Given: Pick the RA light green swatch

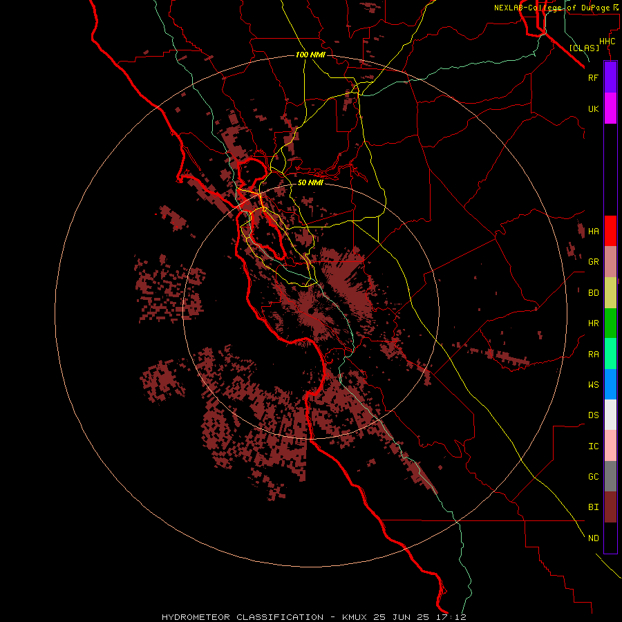Looking at the screenshot, I should (610, 354).
